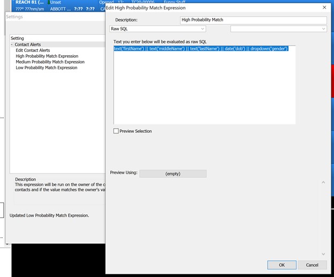This screenshot has width=334, height=277.
Task: Select Low Probability Match Expression setting
Action: pyautogui.click(x=47, y=68)
